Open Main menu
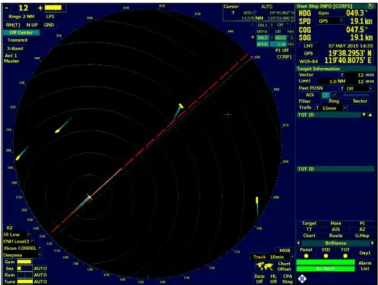The width and height of the screenshot is (378, 285). (336, 223)
